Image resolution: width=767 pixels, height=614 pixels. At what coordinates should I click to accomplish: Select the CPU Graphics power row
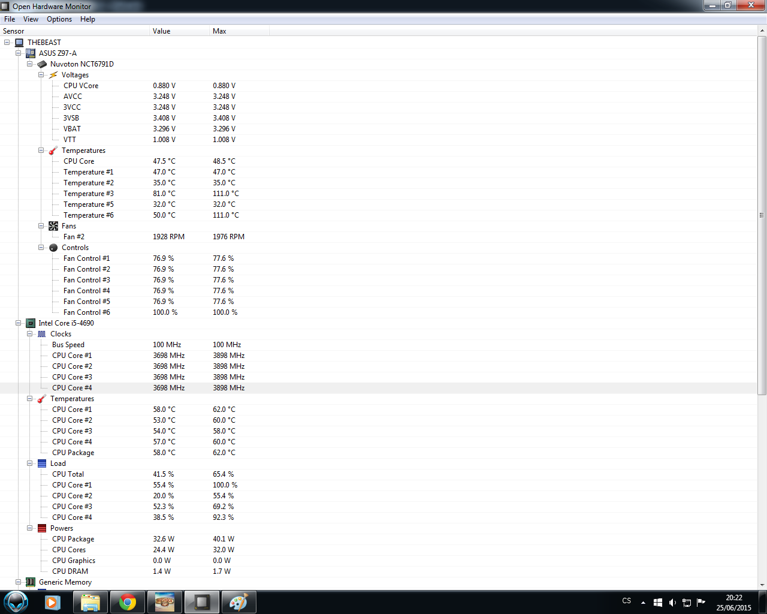click(x=379, y=561)
